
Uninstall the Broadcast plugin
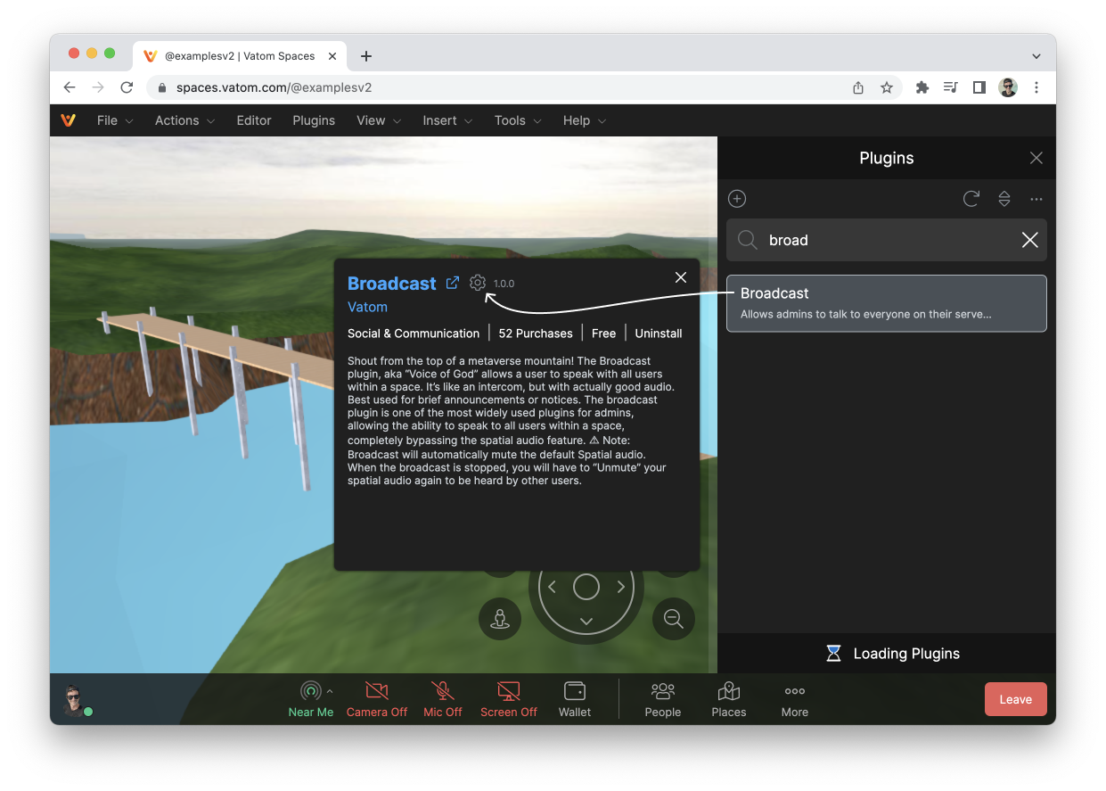(659, 334)
